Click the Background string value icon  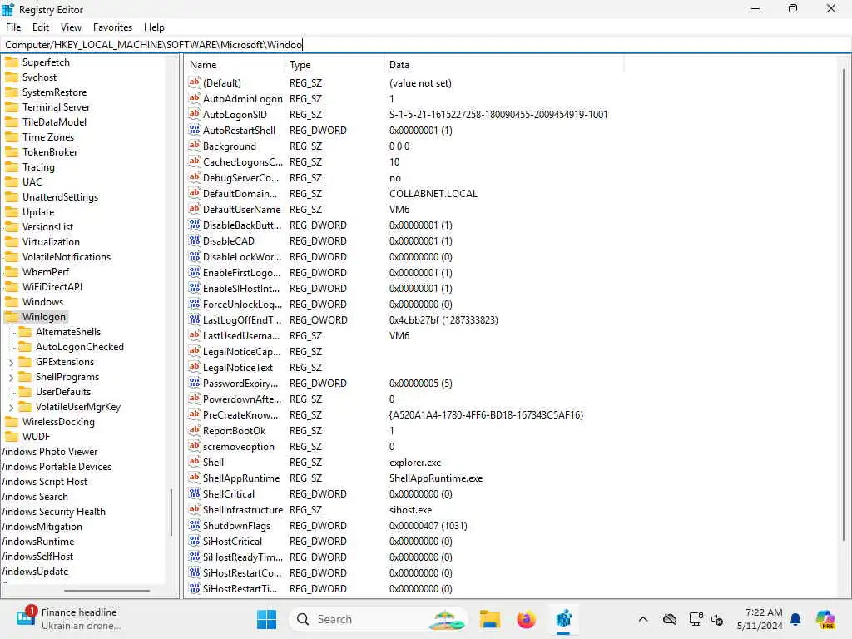coord(195,146)
